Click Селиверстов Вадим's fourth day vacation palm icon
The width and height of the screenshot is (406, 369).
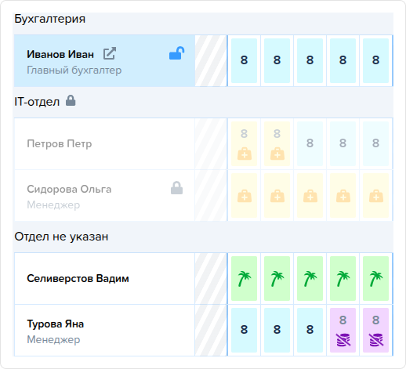pos(343,279)
